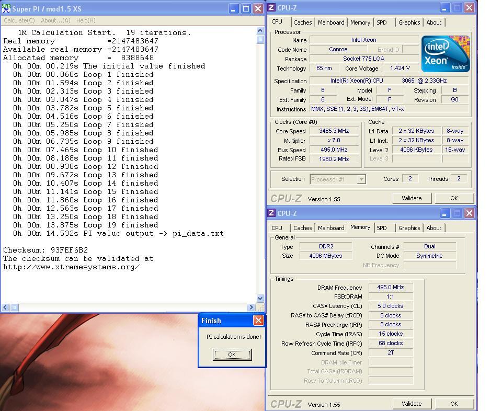Click the Channels # value Dual
Viewport: 502px width, 411px height.
click(x=430, y=246)
